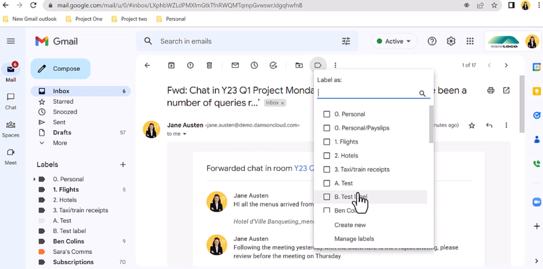The width and height of the screenshot is (543, 269).
Task: Open message More menu beside reply
Action: coord(506,125)
